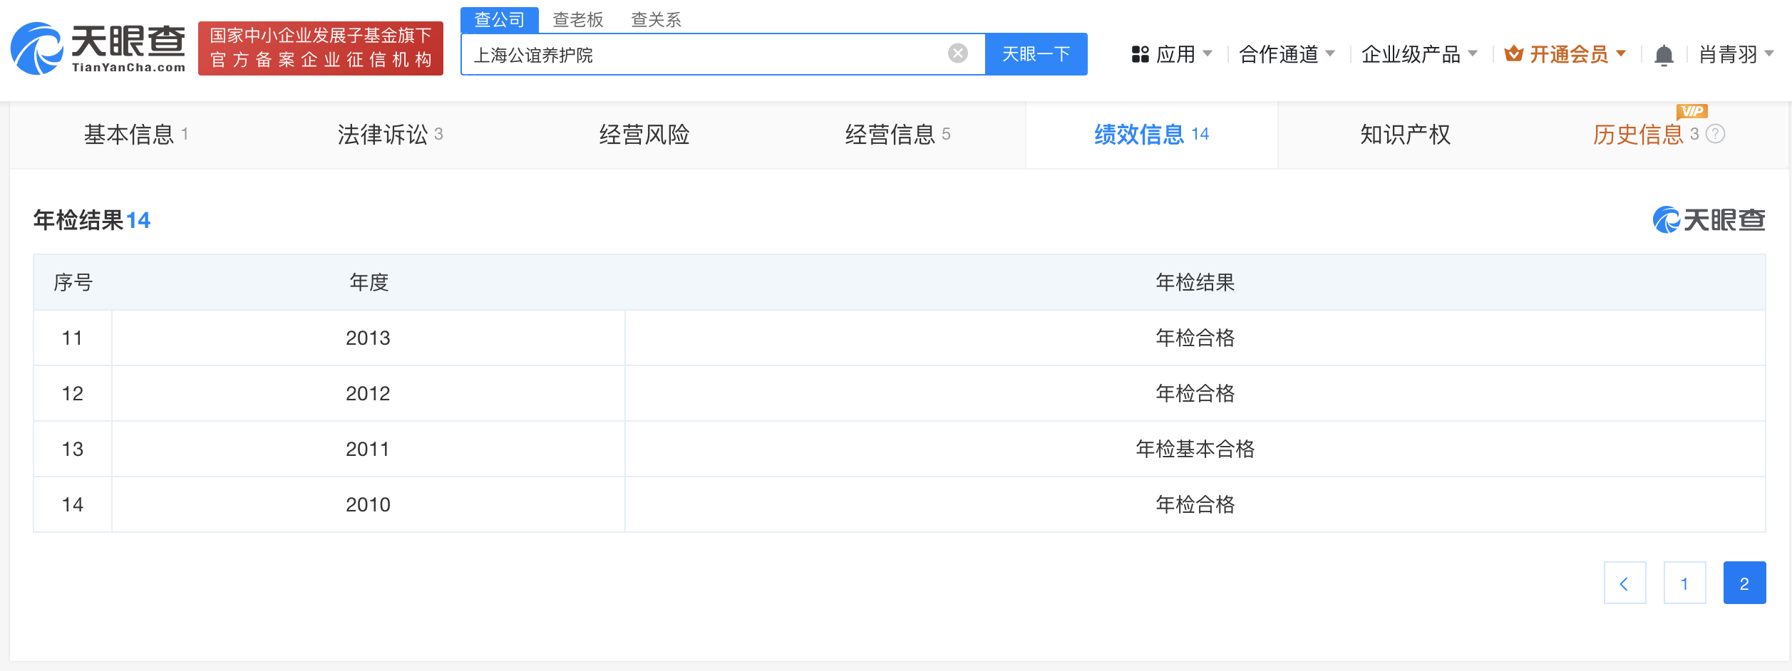Go to page 1 of the results
The height and width of the screenshot is (671, 1792).
coord(1684,583)
